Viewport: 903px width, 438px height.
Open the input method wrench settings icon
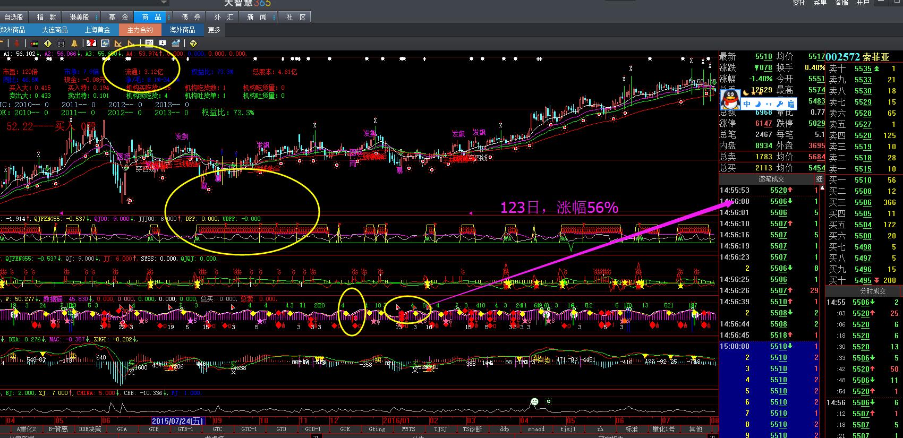(780, 104)
